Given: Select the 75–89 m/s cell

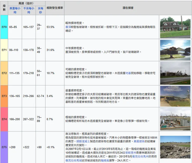Looking at the screenshot, I should (x=40, y=119).
